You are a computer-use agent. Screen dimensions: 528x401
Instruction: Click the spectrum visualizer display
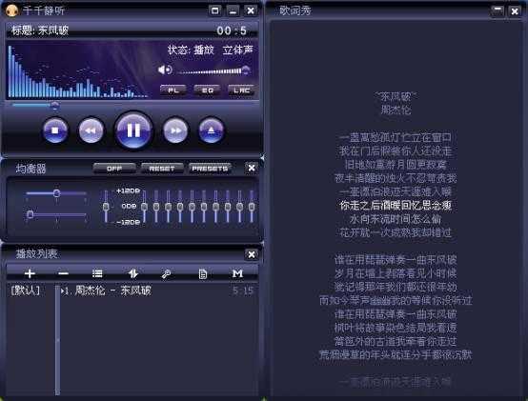click(77, 70)
